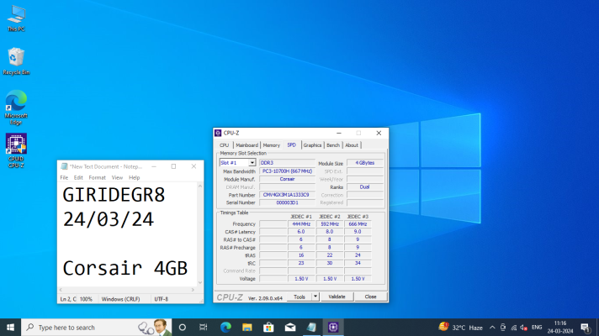
Task: Open Cortana circle icon on taskbar
Action: pos(183,328)
